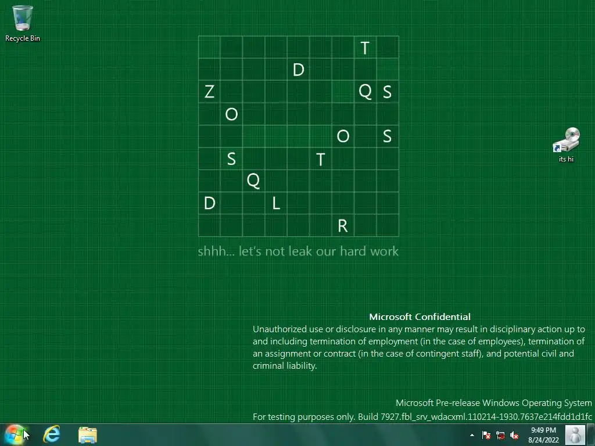Show hidden system tray icons arrow
The width and height of the screenshot is (595, 446).
(472, 435)
